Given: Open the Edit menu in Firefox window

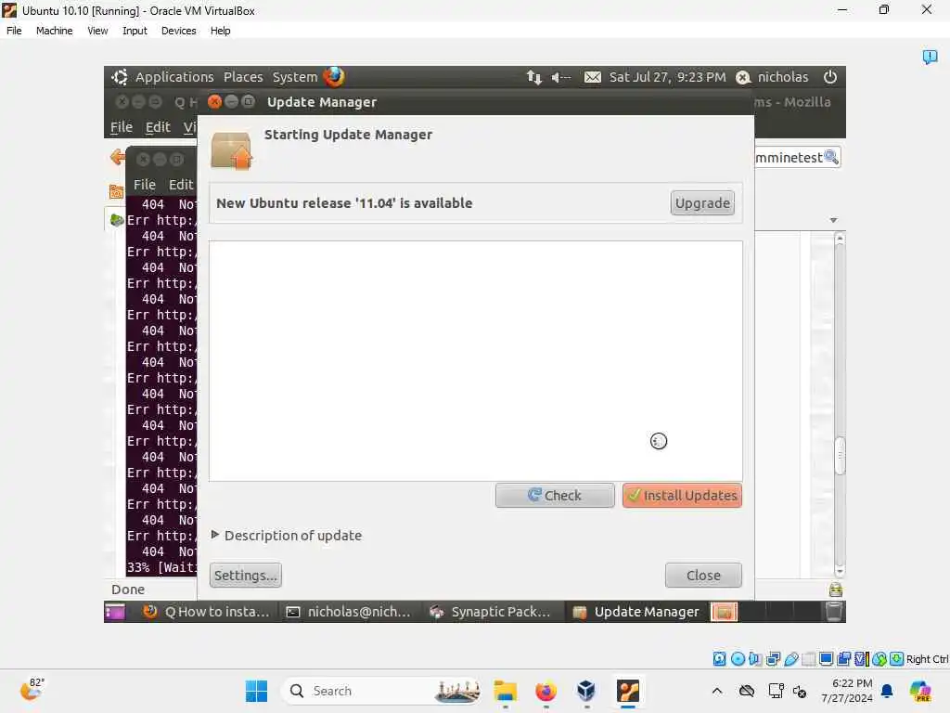Looking at the screenshot, I should click(158, 126).
